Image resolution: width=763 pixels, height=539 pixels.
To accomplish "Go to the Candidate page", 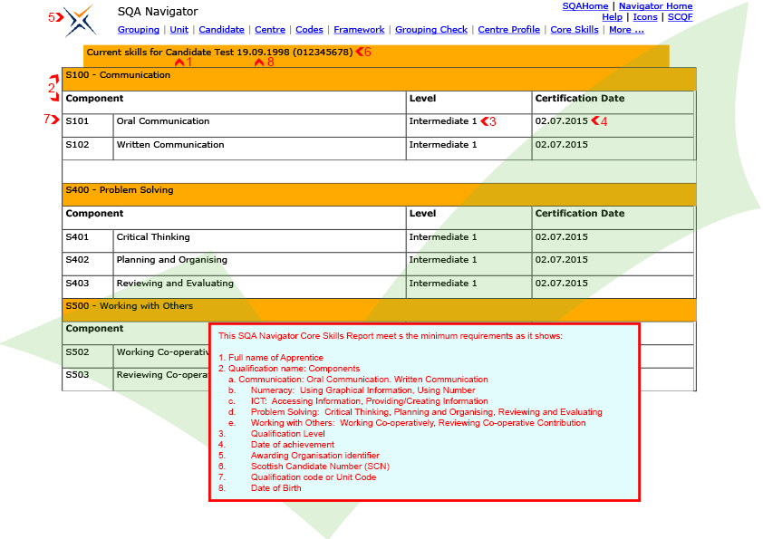I will pyautogui.click(x=221, y=30).
